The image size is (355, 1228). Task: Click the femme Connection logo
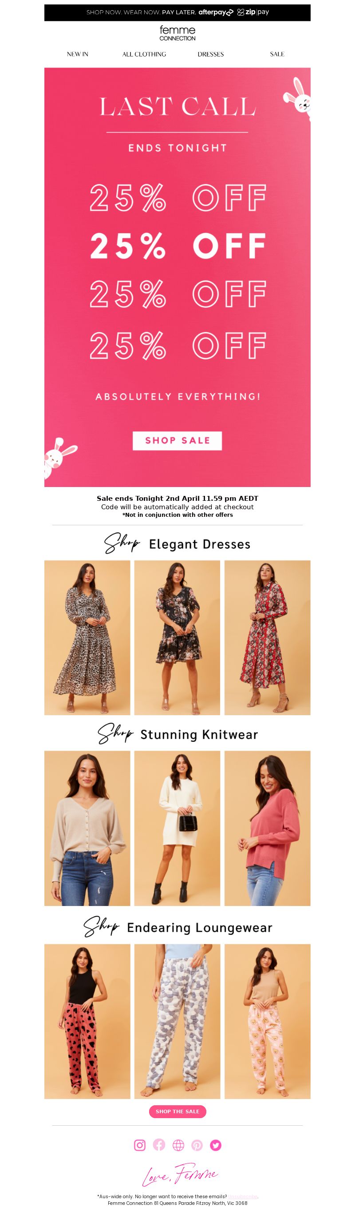click(177, 33)
